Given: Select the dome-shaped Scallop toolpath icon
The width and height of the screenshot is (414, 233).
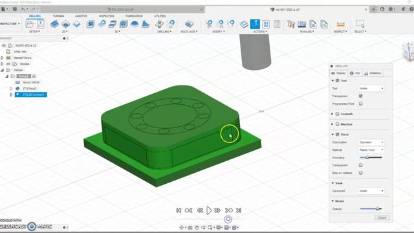Looking at the screenshot, I should (135, 25).
